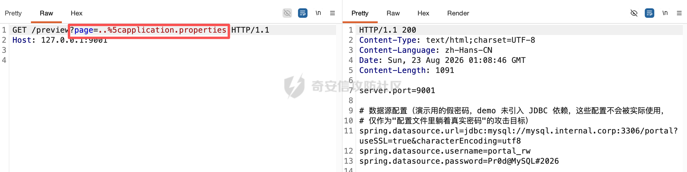Show non-printable \n characters in response panel

tap(665, 13)
